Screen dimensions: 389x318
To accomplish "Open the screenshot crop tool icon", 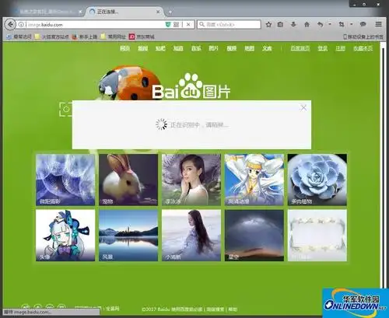I will pyautogui.click(x=342, y=24).
